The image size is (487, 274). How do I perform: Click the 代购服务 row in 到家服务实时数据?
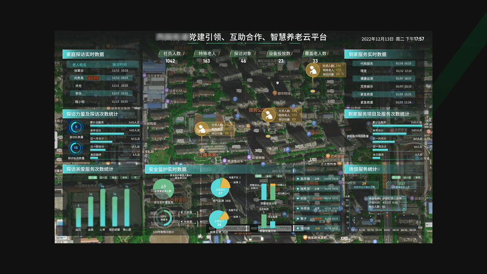click(384, 63)
